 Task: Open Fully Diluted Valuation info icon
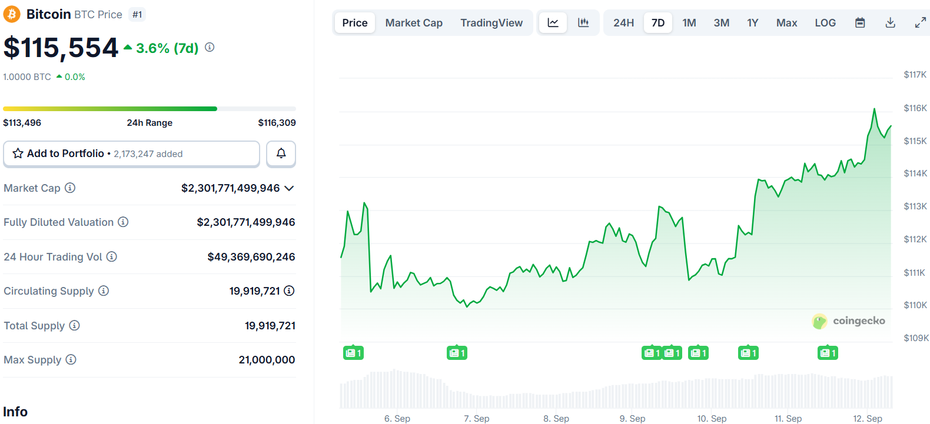tap(123, 222)
